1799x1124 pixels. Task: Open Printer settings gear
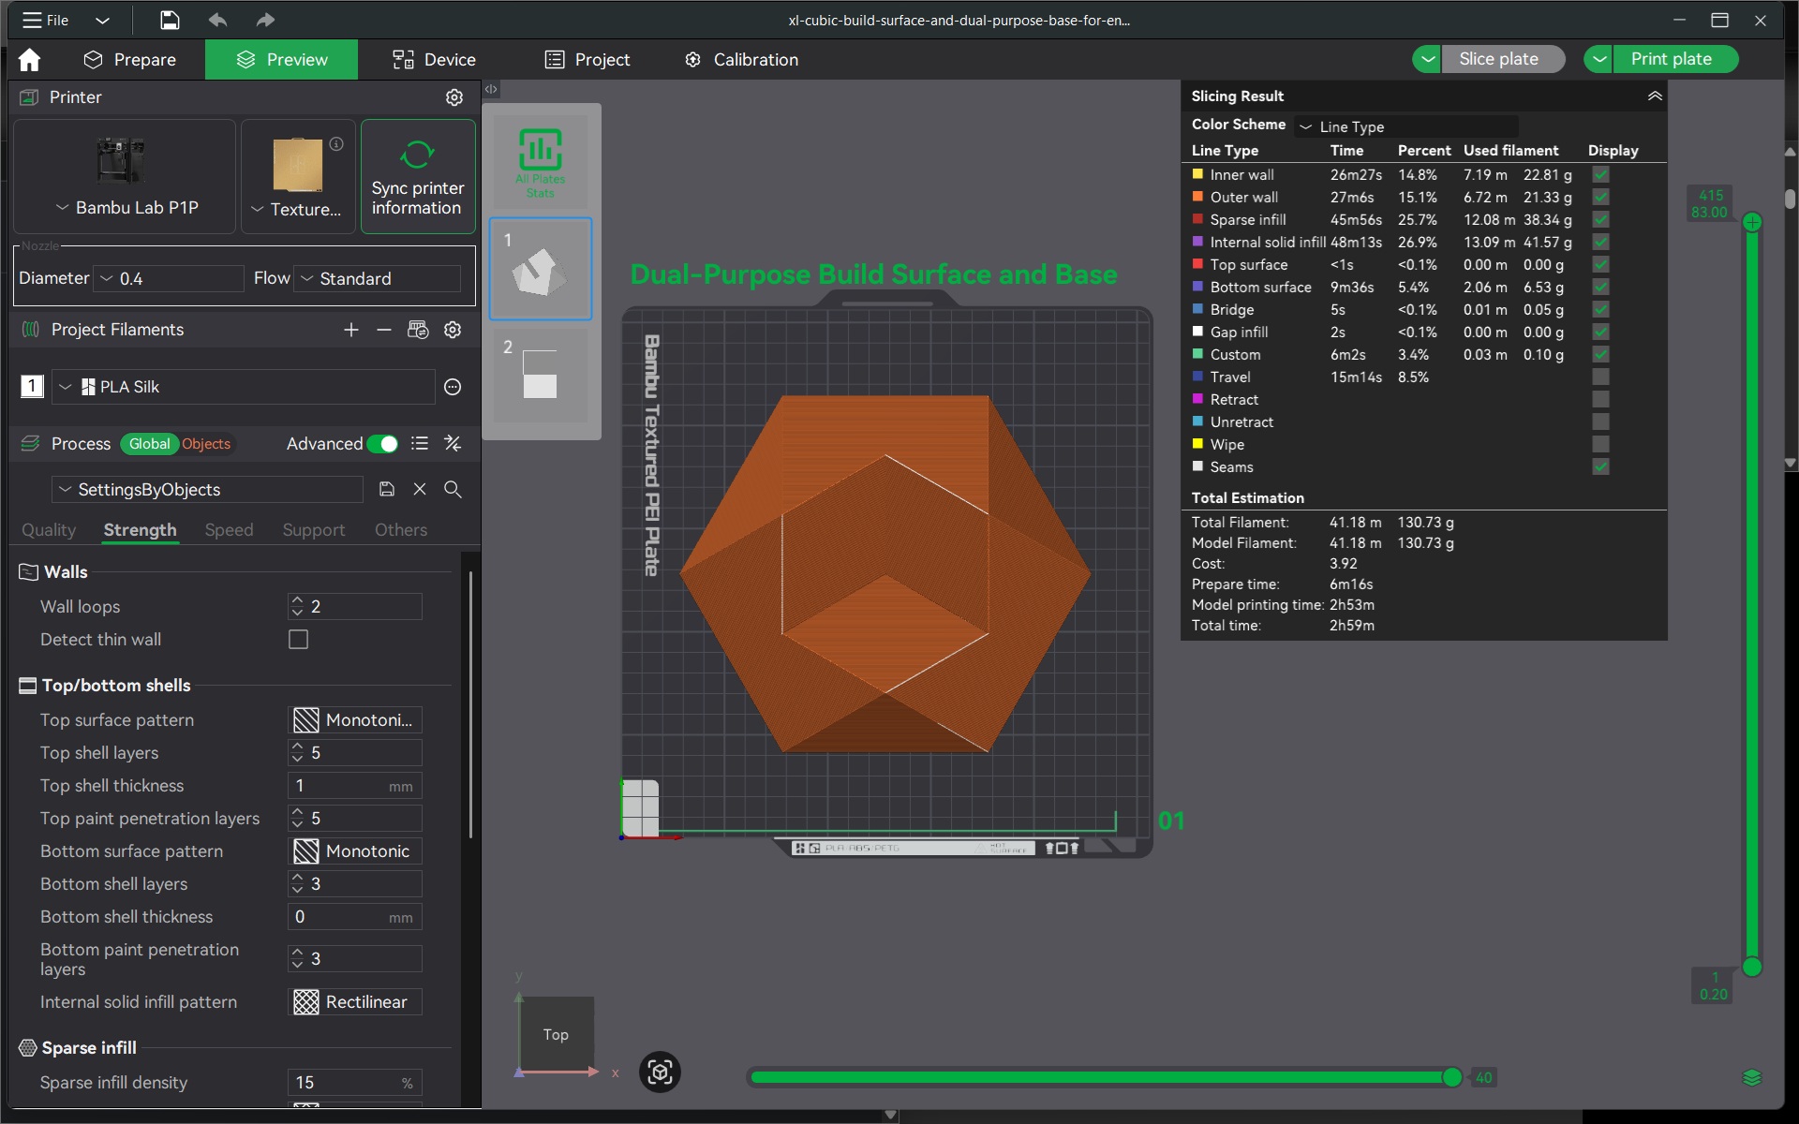454,97
